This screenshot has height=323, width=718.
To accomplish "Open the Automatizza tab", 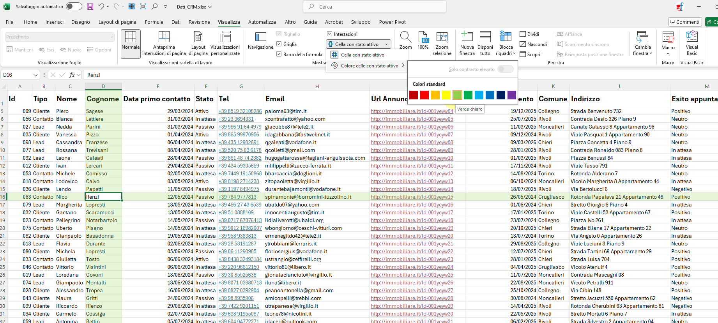I will click(262, 22).
